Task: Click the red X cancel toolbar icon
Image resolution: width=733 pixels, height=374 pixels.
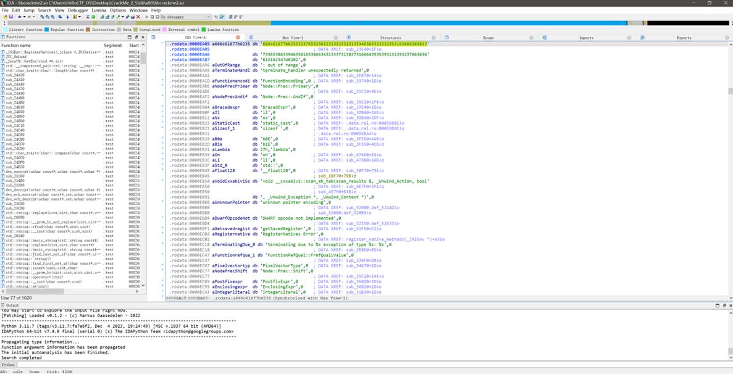Action: [x=138, y=17]
